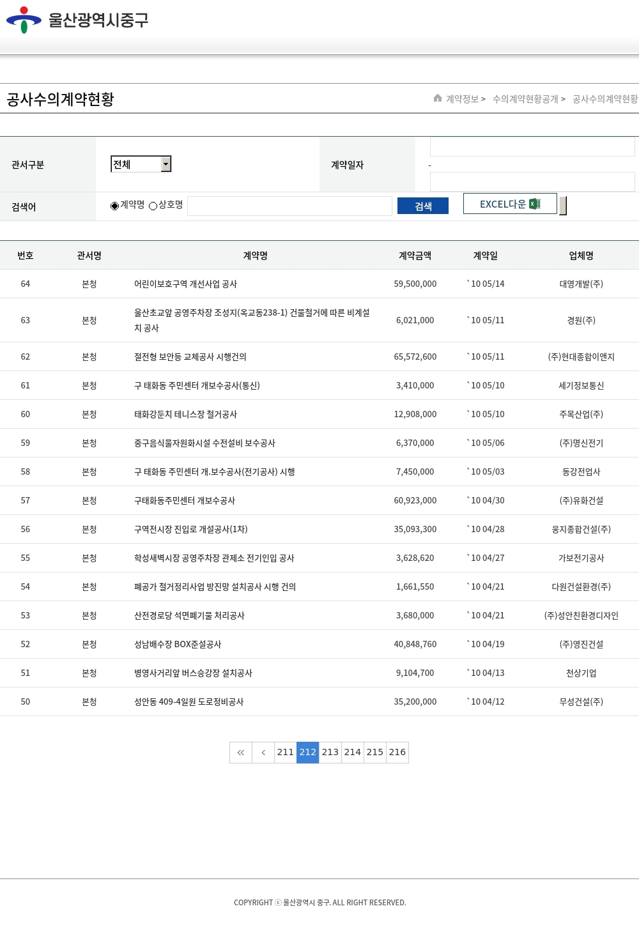This screenshot has width=639, height=943.
Task: Click the 검색 search button
Action: tap(422, 206)
